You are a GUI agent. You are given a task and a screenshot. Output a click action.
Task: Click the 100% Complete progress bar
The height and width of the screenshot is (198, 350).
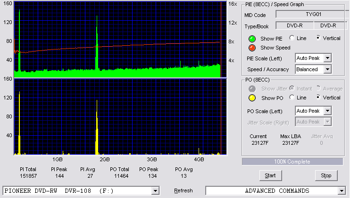coord(292,162)
